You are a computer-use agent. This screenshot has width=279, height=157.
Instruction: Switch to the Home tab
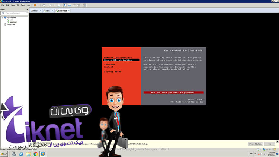35,11
